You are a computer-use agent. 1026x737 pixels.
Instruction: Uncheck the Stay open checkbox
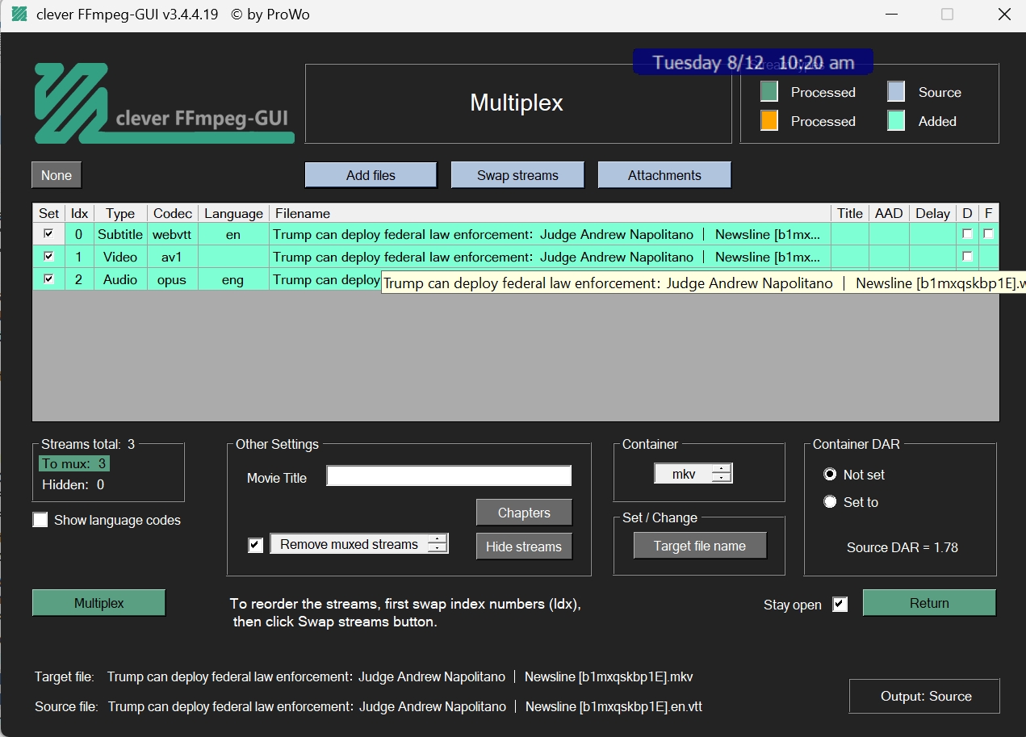coord(840,604)
